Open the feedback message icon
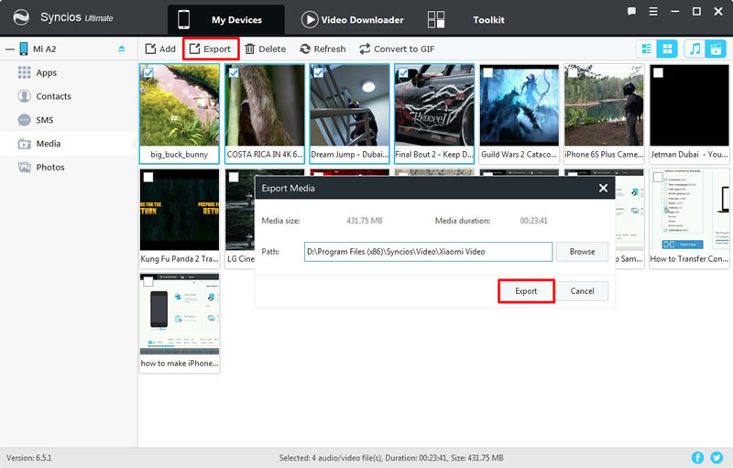The width and height of the screenshot is (733, 468). pos(631,11)
